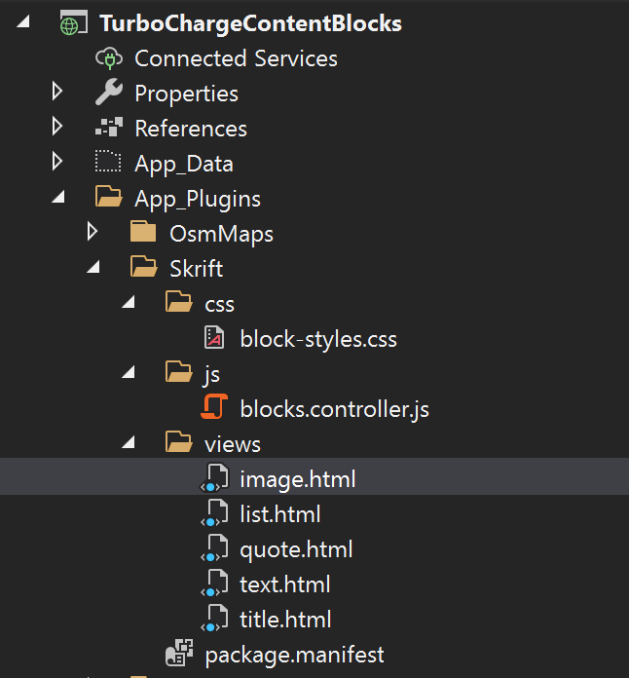This screenshot has height=678, width=629.
Task: Click the References node icon
Action: 109,127
